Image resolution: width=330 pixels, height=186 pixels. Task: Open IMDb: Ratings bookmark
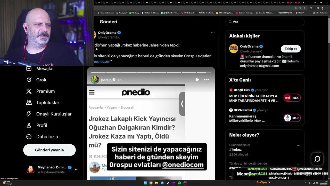coord(225,13)
